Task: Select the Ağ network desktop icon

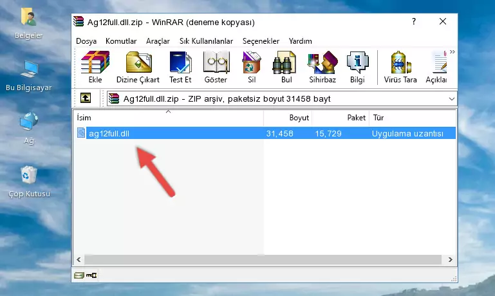Action: point(29,128)
